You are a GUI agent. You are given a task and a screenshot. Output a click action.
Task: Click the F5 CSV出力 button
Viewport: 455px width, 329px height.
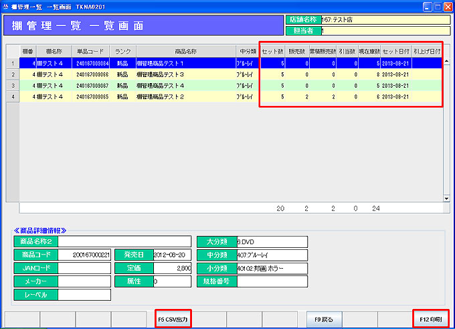pos(173,320)
